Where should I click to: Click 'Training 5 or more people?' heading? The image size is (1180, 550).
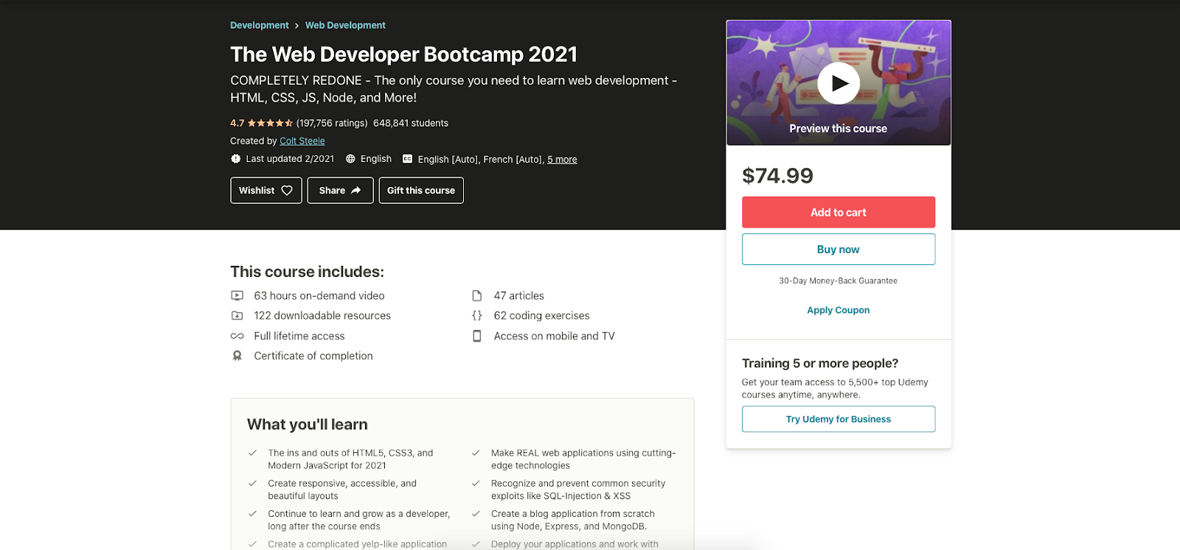820,363
